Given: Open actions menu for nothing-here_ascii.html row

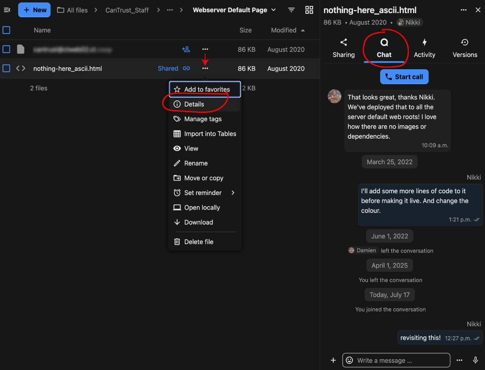Looking at the screenshot, I should point(205,69).
